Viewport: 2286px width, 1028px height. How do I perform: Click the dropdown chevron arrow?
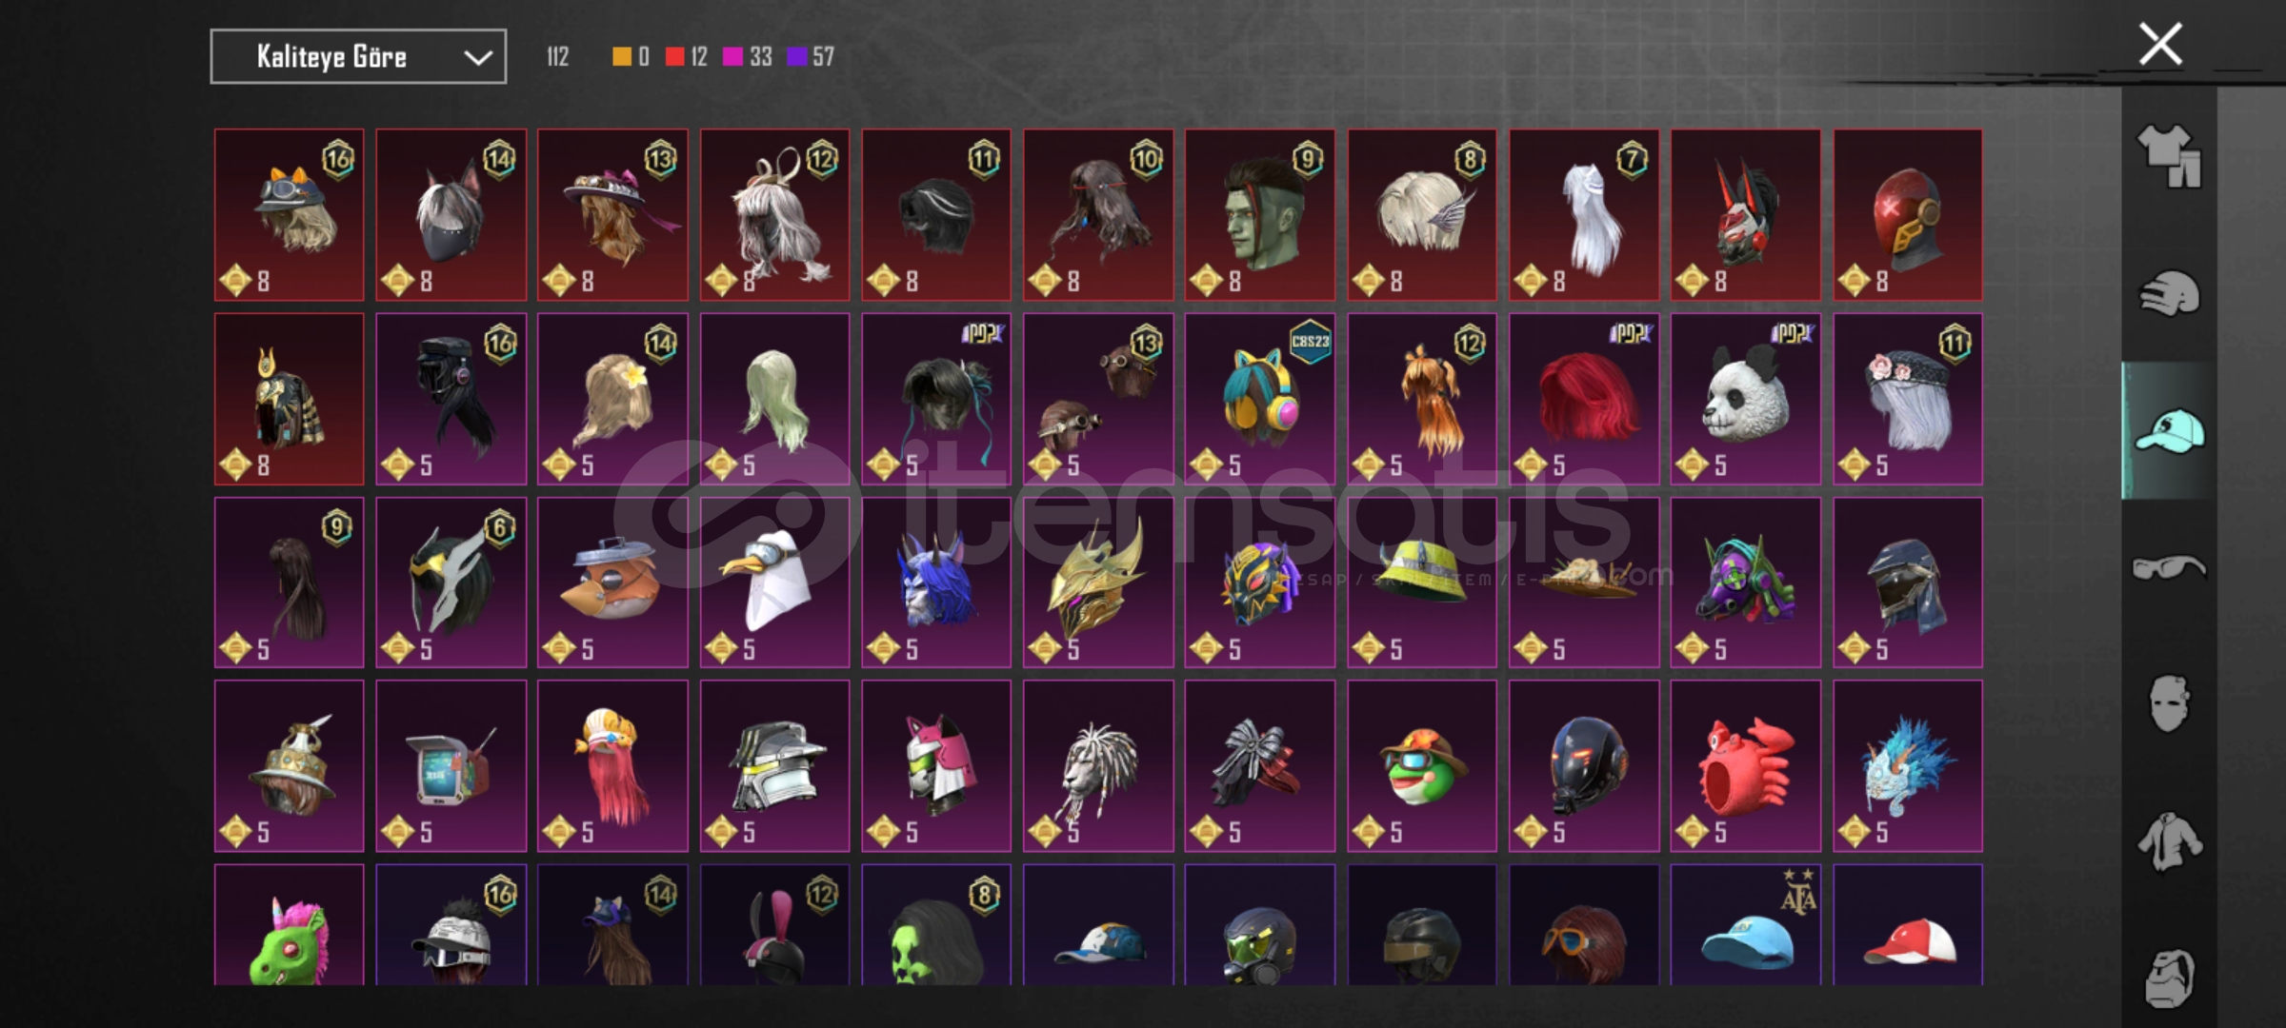pyautogui.click(x=477, y=58)
